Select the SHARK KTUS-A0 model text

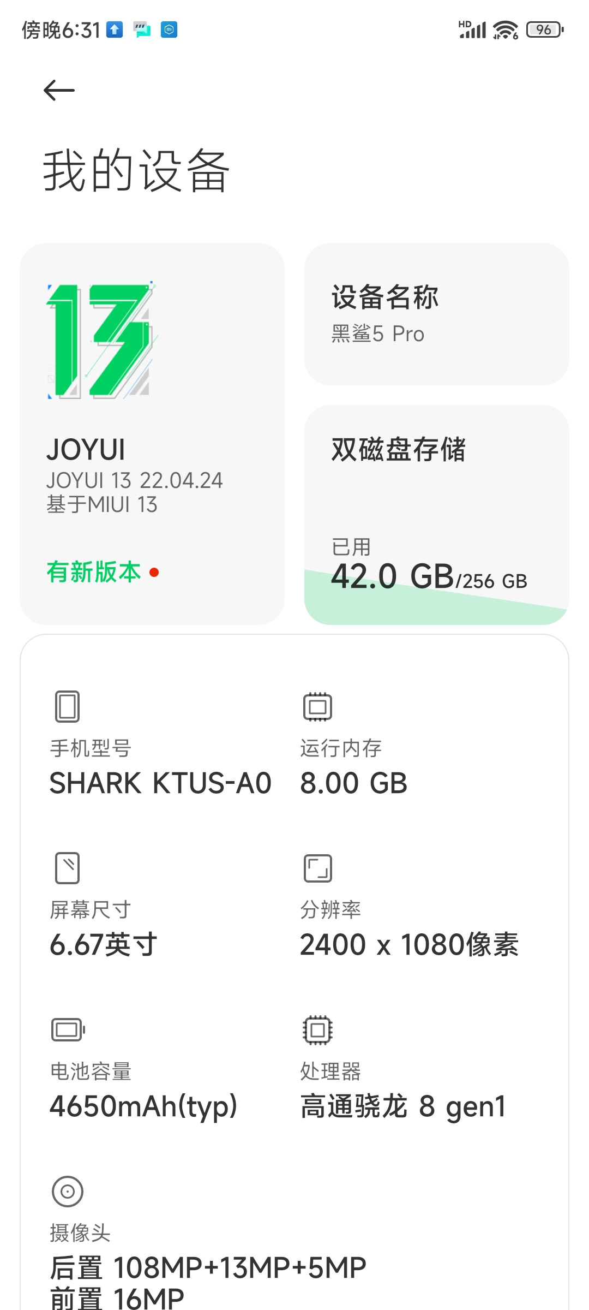click(160, 783)
